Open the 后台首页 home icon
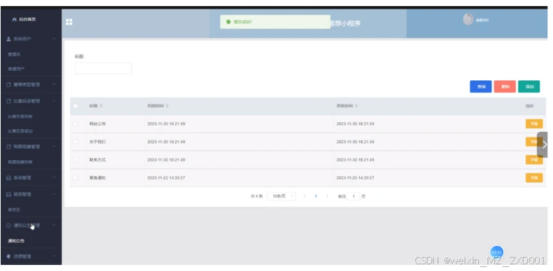Screen dimensions: 553x271 coord(14,19)
